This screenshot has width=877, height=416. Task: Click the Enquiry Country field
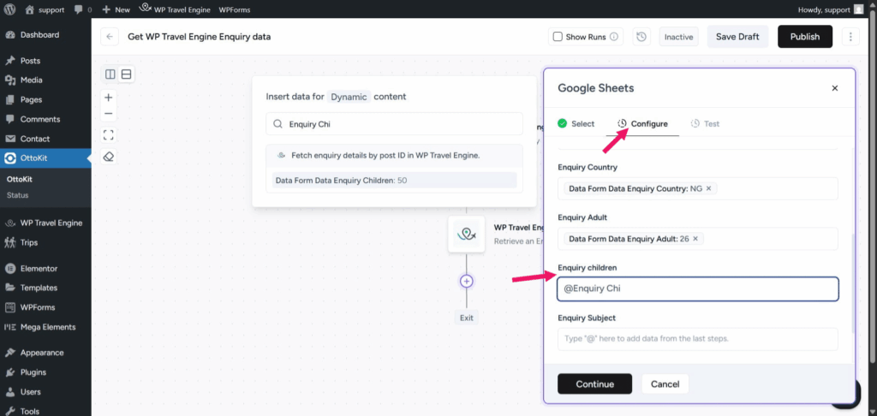click(697, 188)
